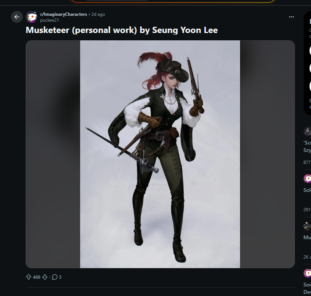Visit user puckee21's profile
Image resolution: width=311 pixels, height=296 pixels.
(49, 20)
